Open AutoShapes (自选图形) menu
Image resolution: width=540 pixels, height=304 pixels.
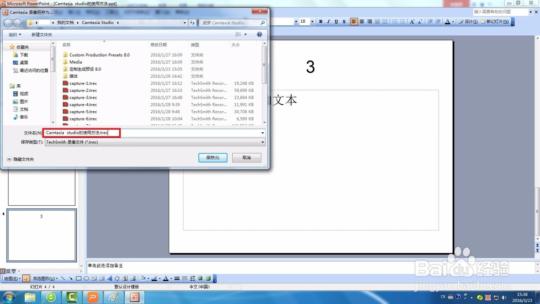click(45, 278)
